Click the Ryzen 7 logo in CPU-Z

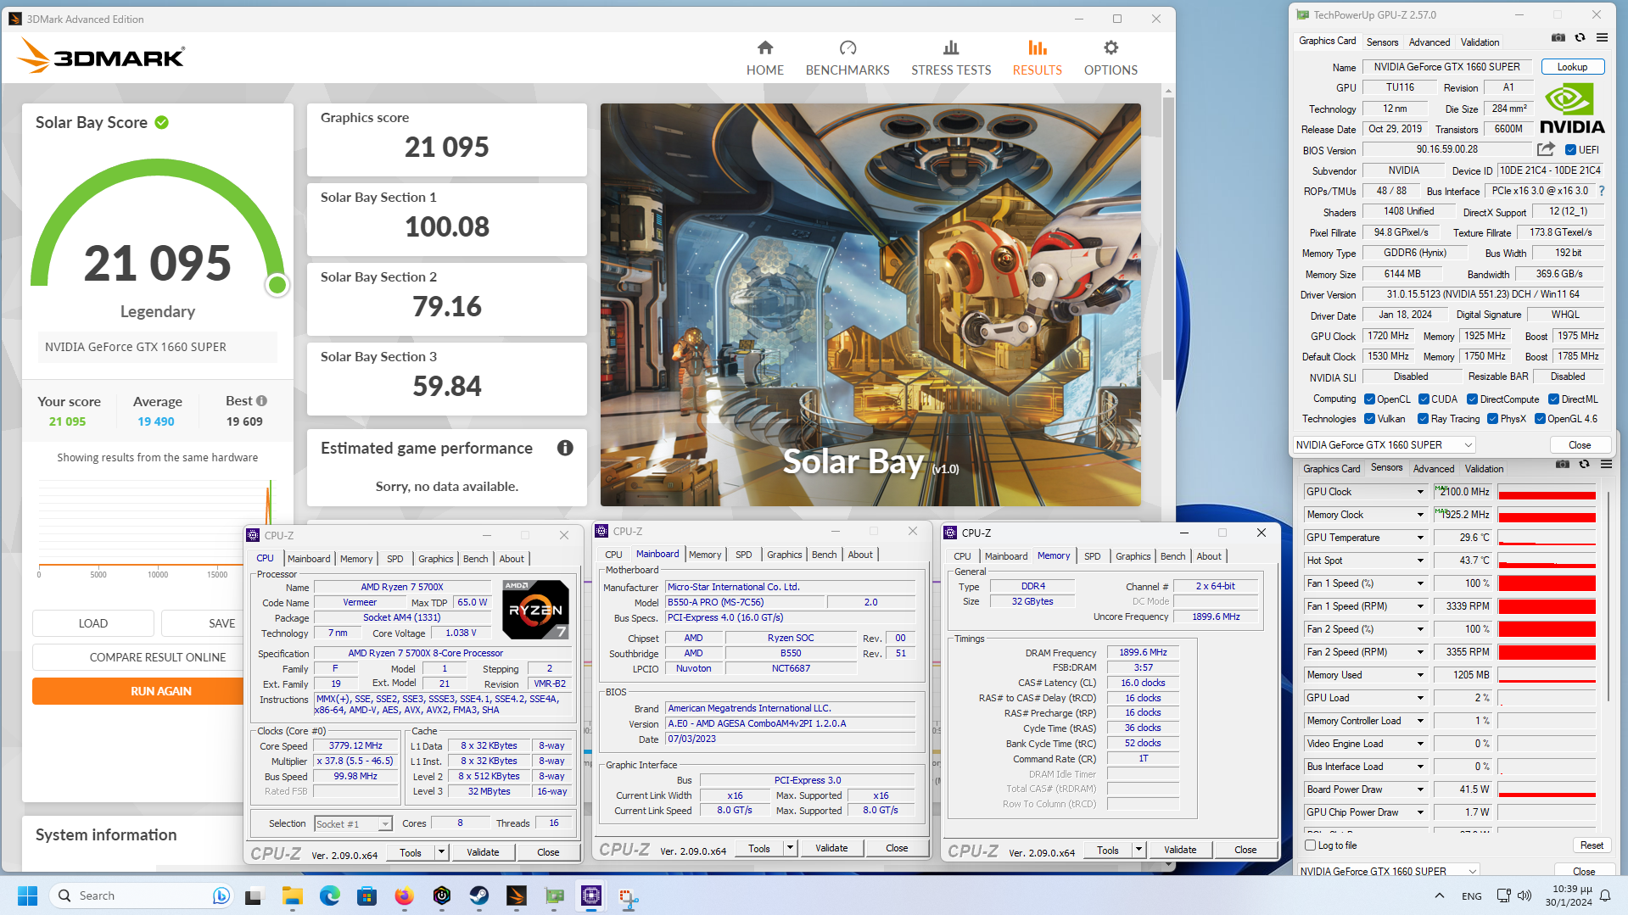coord(535,610)
